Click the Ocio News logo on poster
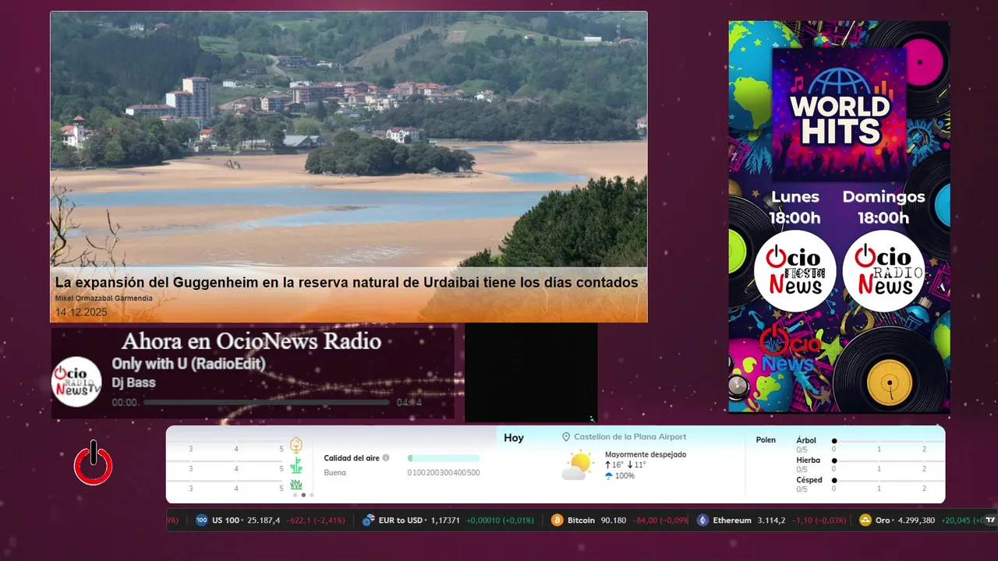The height and width of the screenshot is (561, 998). click(x=791, y=349)
